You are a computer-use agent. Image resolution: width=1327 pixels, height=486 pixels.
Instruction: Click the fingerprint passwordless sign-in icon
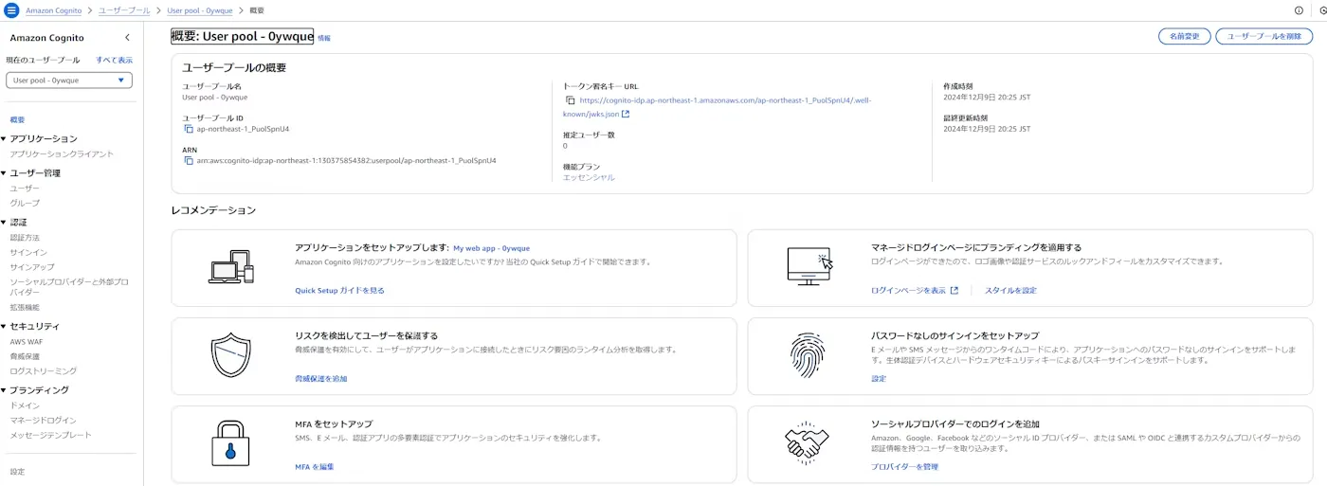click(807, 356)
